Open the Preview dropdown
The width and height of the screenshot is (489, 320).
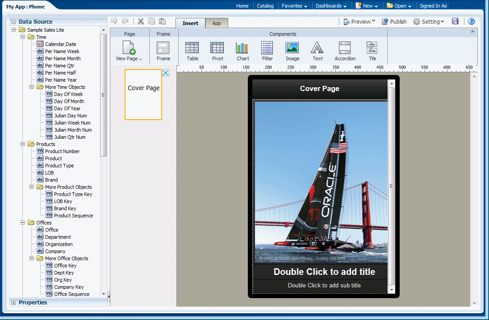[359, 21]
